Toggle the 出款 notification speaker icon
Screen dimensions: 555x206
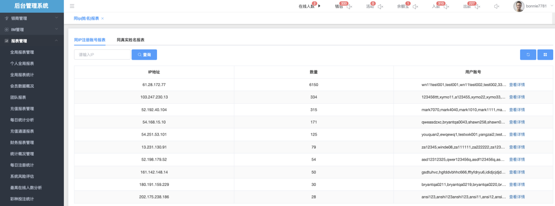point(477,7)
